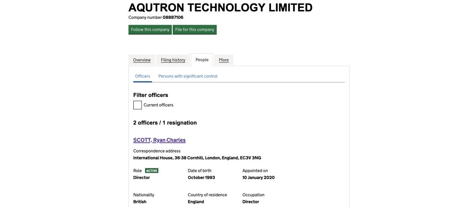Click the October 1993 birth date
The image size is (449, 207).
click(x=201, y=178)
